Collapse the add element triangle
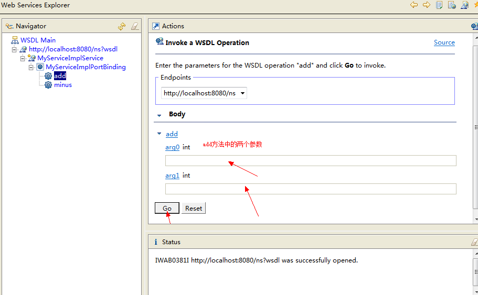478x295 pixels. click(159, 134)
